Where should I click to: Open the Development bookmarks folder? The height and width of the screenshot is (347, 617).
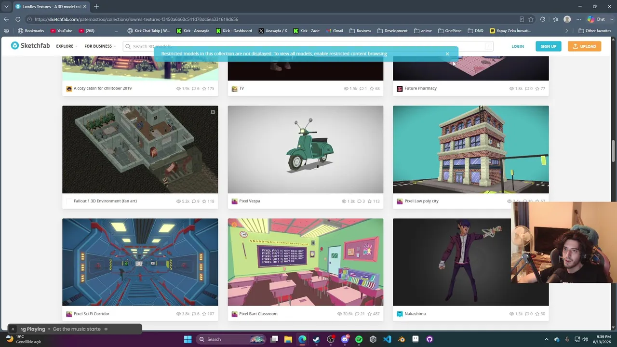[393, 31]
